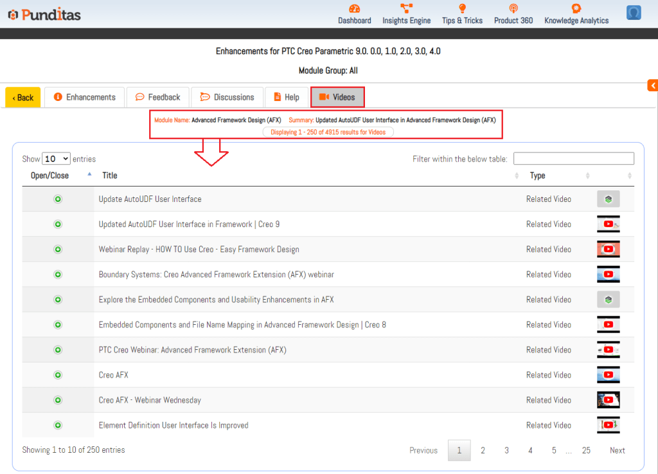Click the user profile avatar icon
Image resolution: width=658 pixels, height=474 pixels.
tap(634, 12)
